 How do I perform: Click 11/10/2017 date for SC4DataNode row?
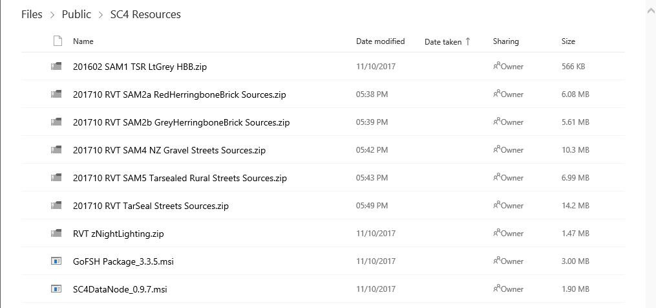pos(376,289)
